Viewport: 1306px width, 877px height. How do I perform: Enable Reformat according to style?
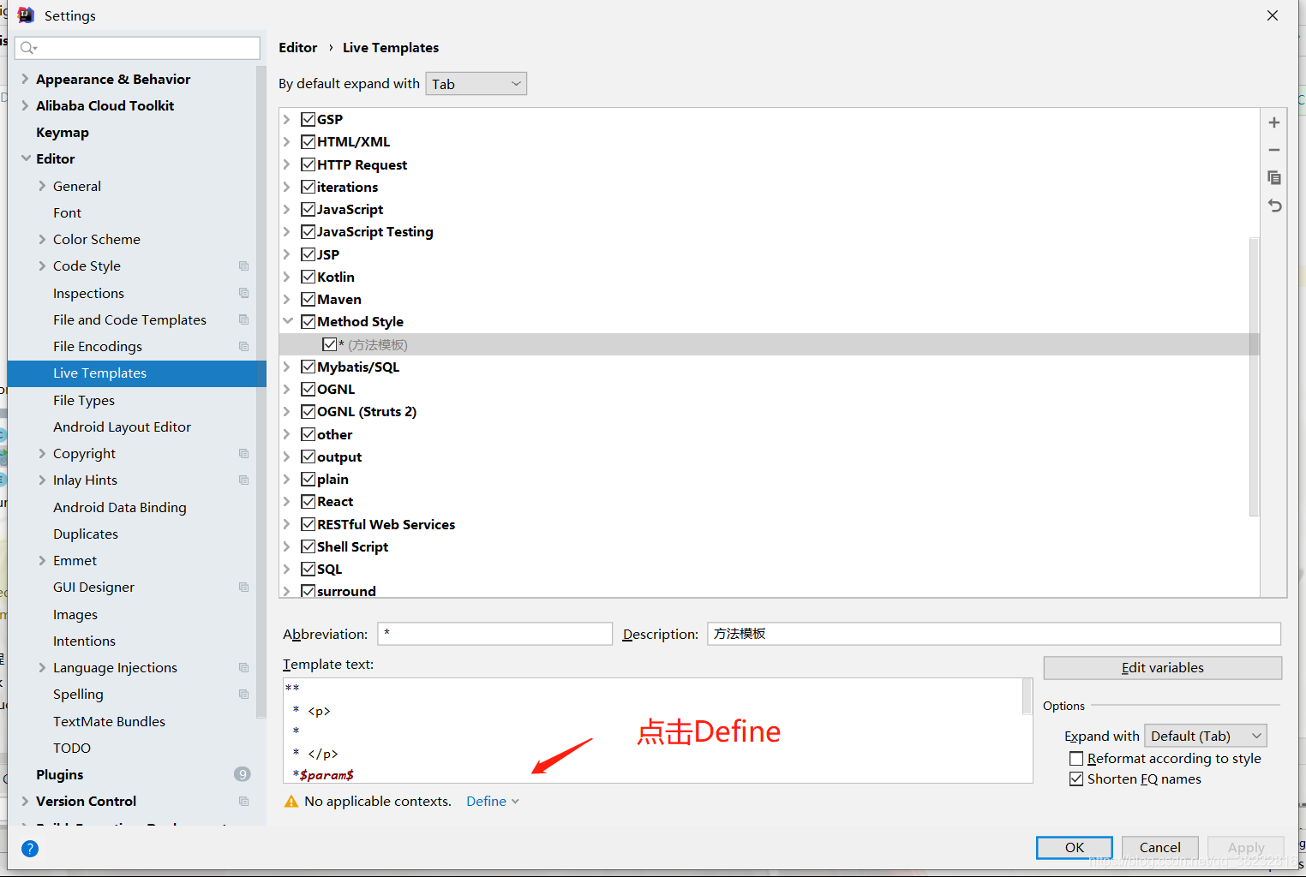[1076, 759]
